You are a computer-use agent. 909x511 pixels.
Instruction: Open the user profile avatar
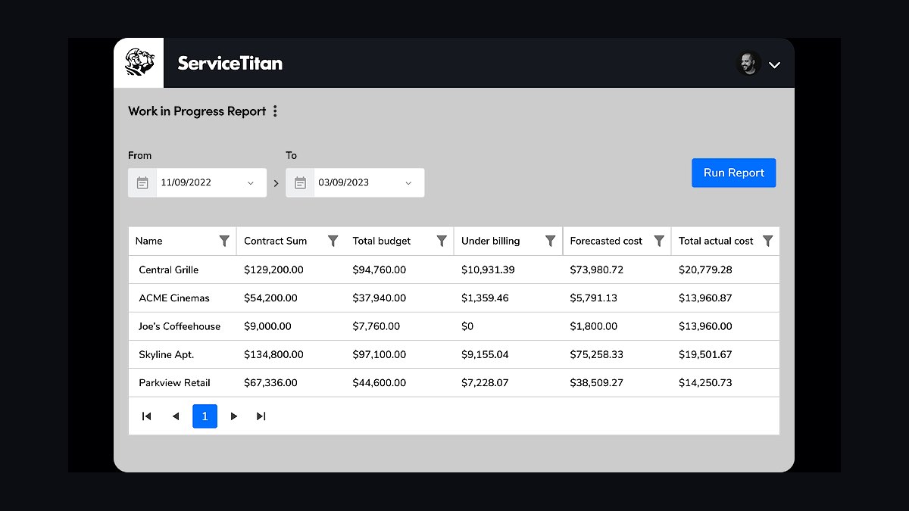pos(748,64)
